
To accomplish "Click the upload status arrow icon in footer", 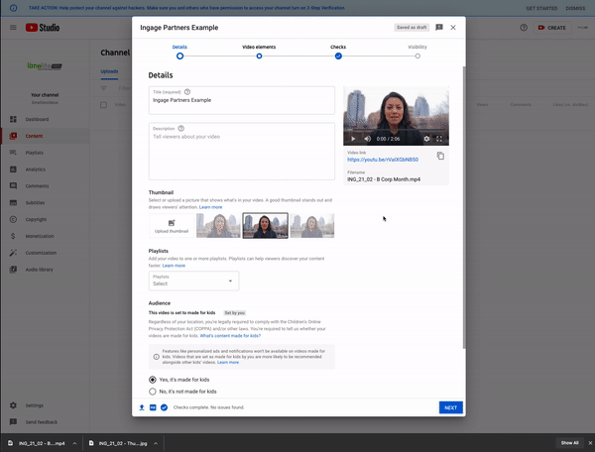I will (142, 407).
